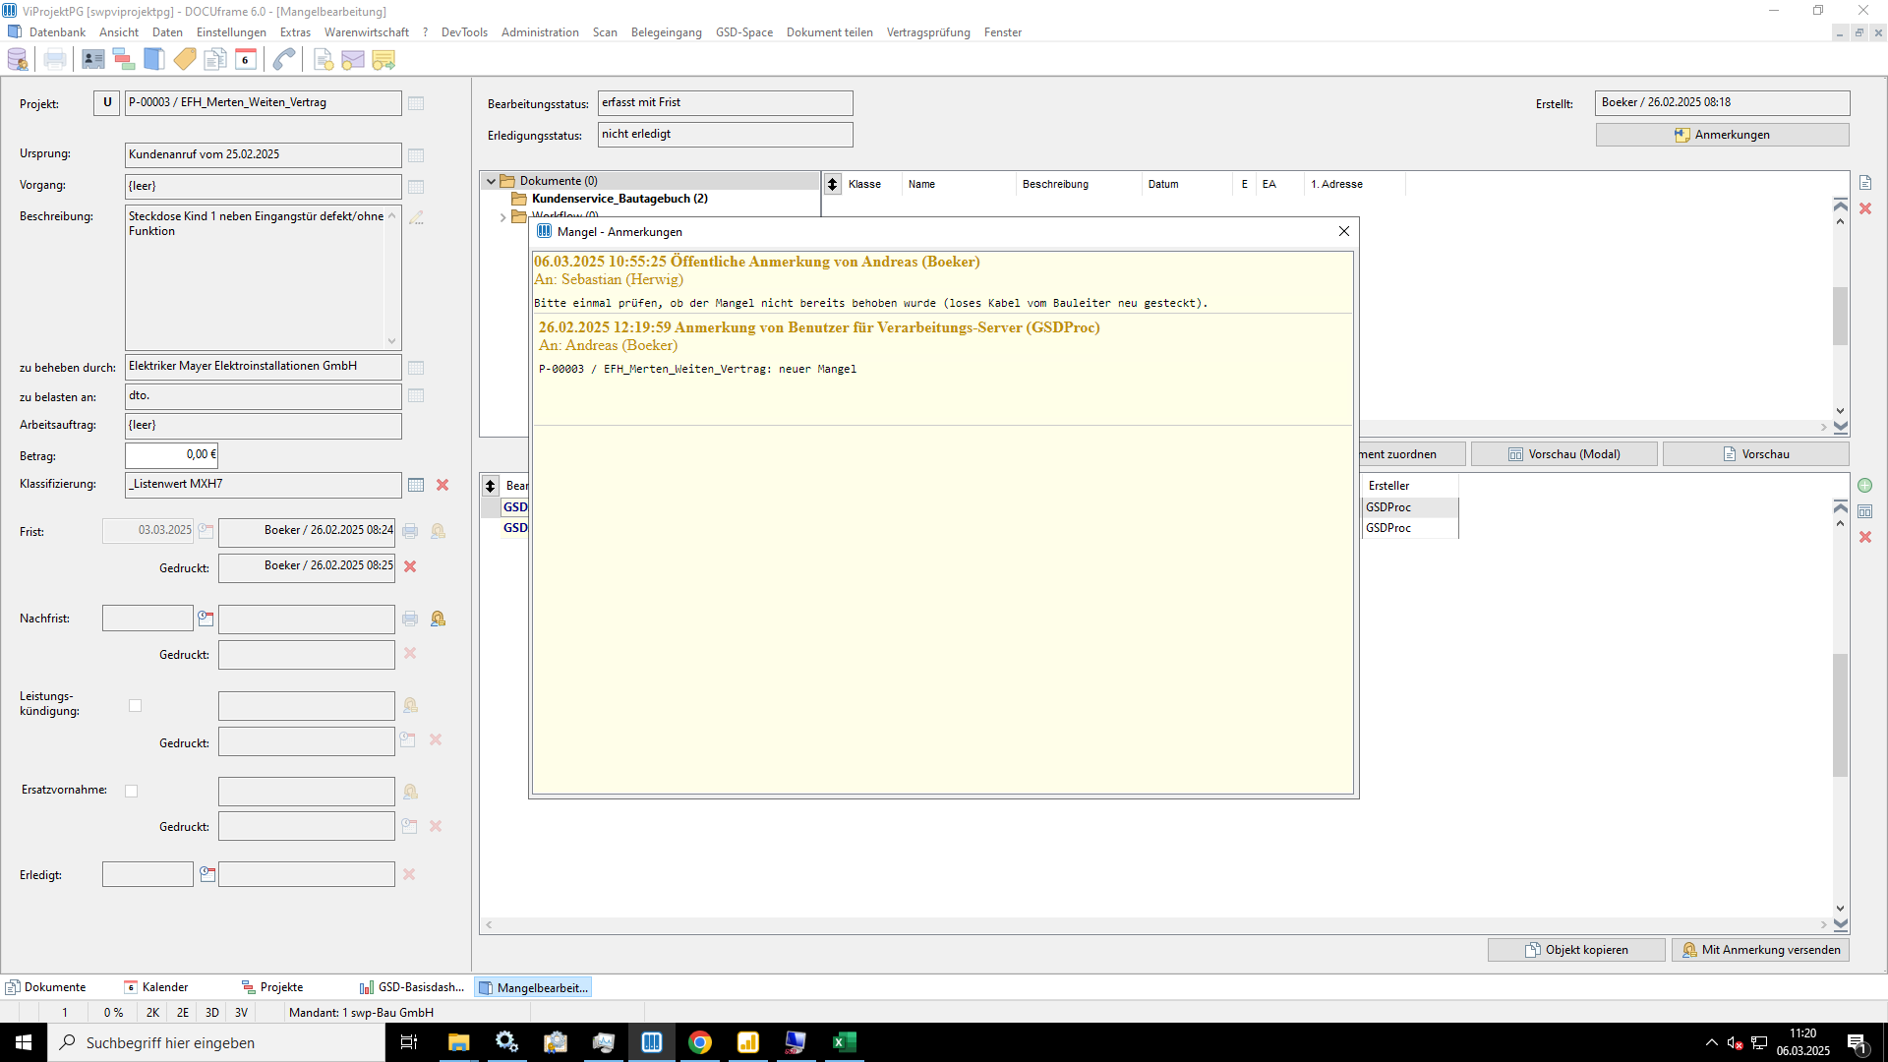
Task: Collapse the Dokumente (0) tree node
Action: (x=491, y=181)
